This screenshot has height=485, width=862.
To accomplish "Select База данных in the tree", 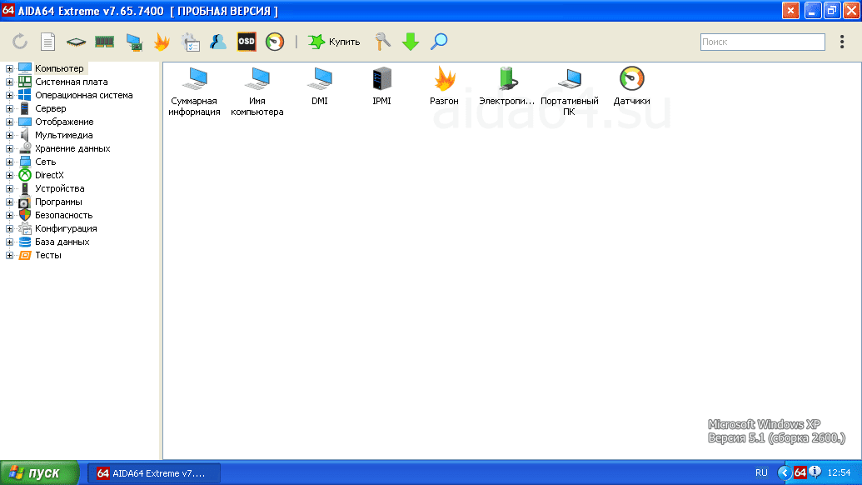I will (x=62, y=242).
